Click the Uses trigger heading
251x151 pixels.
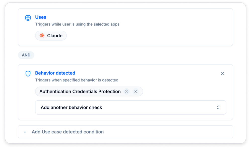pyautogui.click(x=41, y=17)
